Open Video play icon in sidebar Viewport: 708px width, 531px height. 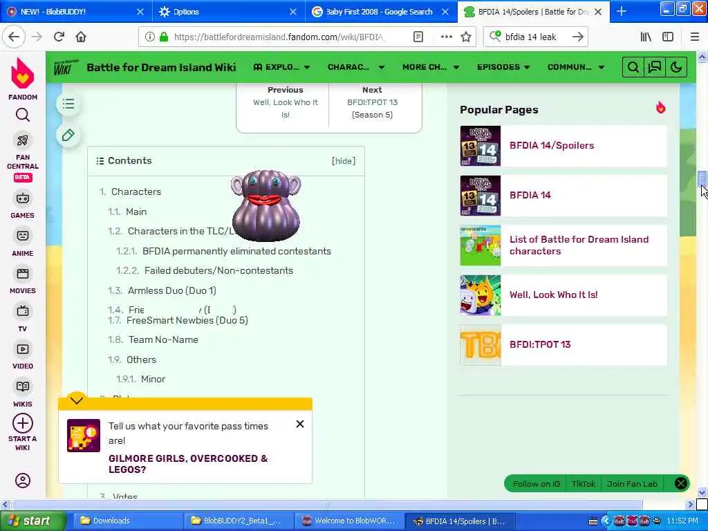click(x=23, y=349)
